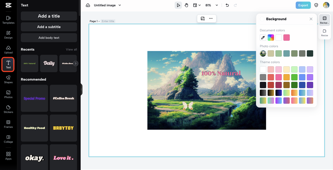Click the page Enter title field
This screenshot has width=333, height=170.
(x=108, y=21)
